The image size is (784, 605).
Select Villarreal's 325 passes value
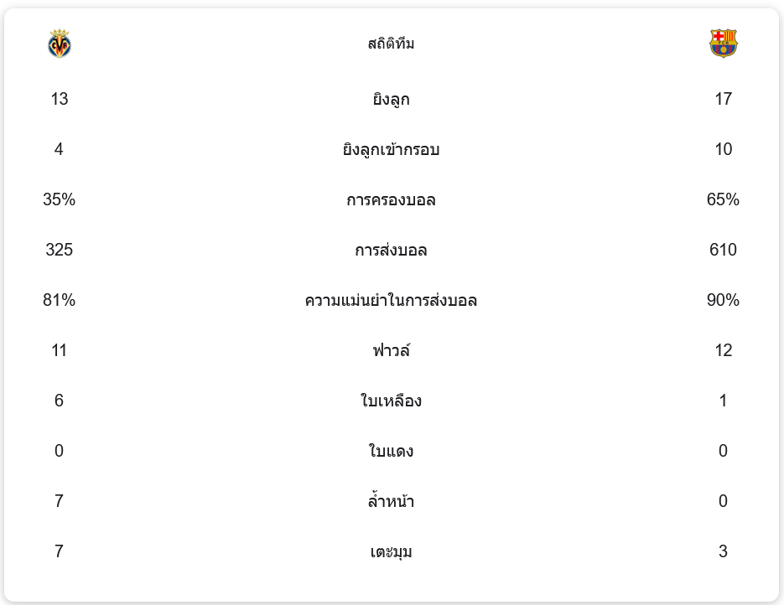(x=59, y=250)
